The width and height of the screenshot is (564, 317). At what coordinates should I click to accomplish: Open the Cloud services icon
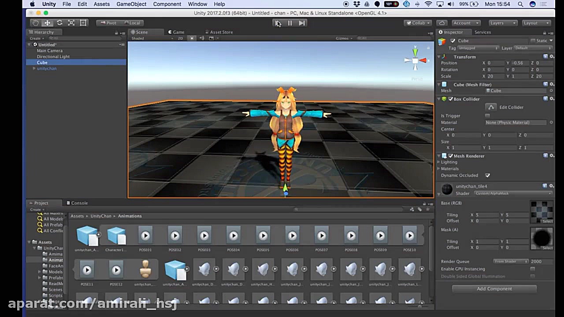(x=442, y=23)
